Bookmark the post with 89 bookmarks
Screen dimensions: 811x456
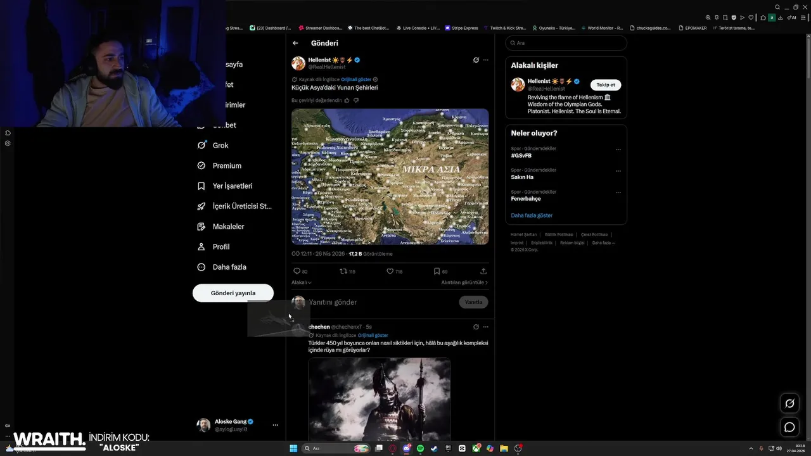(x=437, y=271)
